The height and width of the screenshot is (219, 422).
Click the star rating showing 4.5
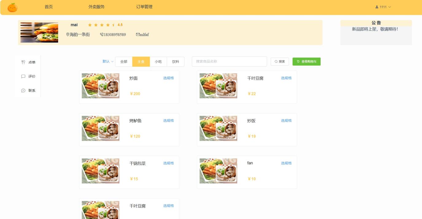[x=105, y=25]
